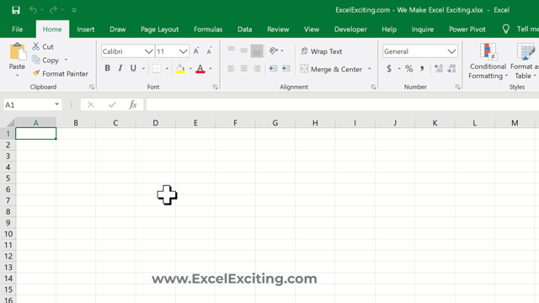This screenshot has width=539, height=303.
Task: Open Clipboard group dialog launcher
Action: (92, 88)
